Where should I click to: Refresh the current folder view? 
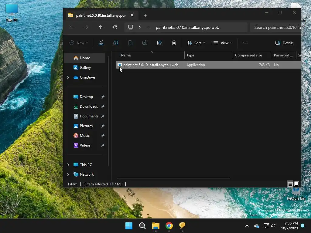pos(115,27)
